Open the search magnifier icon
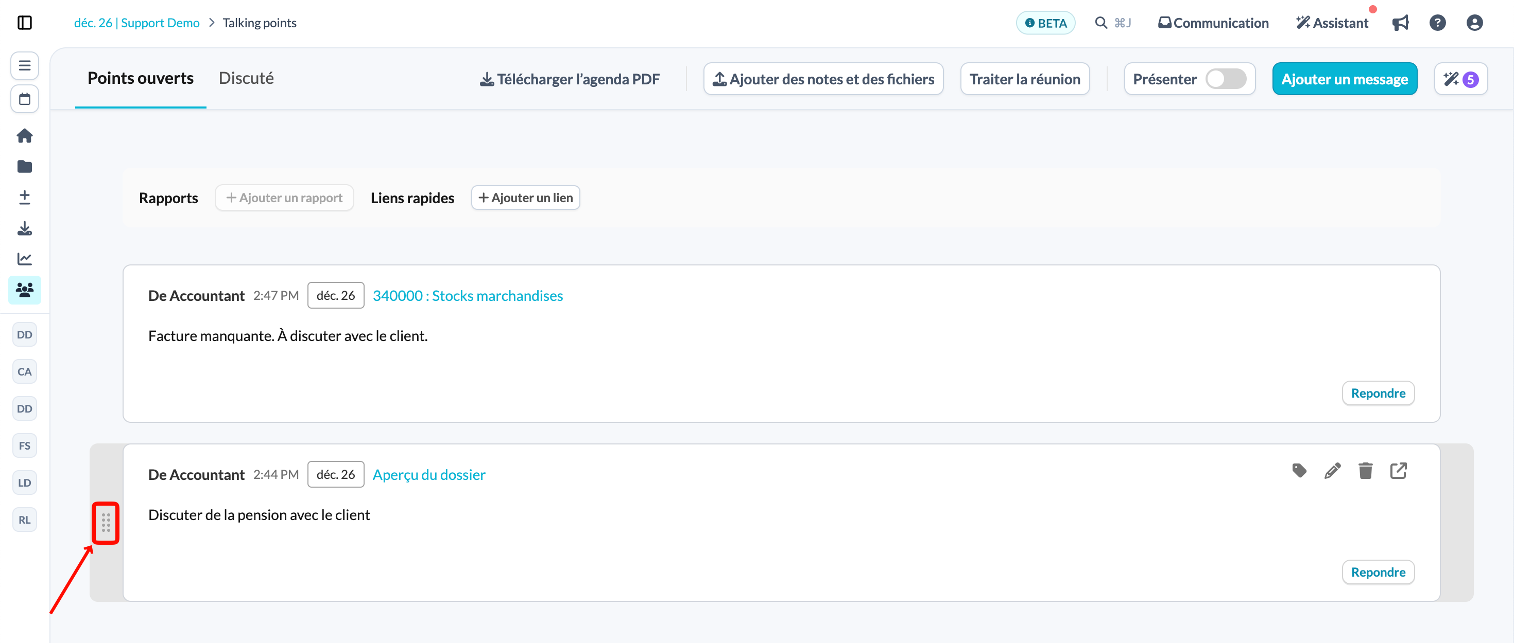This screenshot has height=643, width=1514. click(x=1101, y=23)
